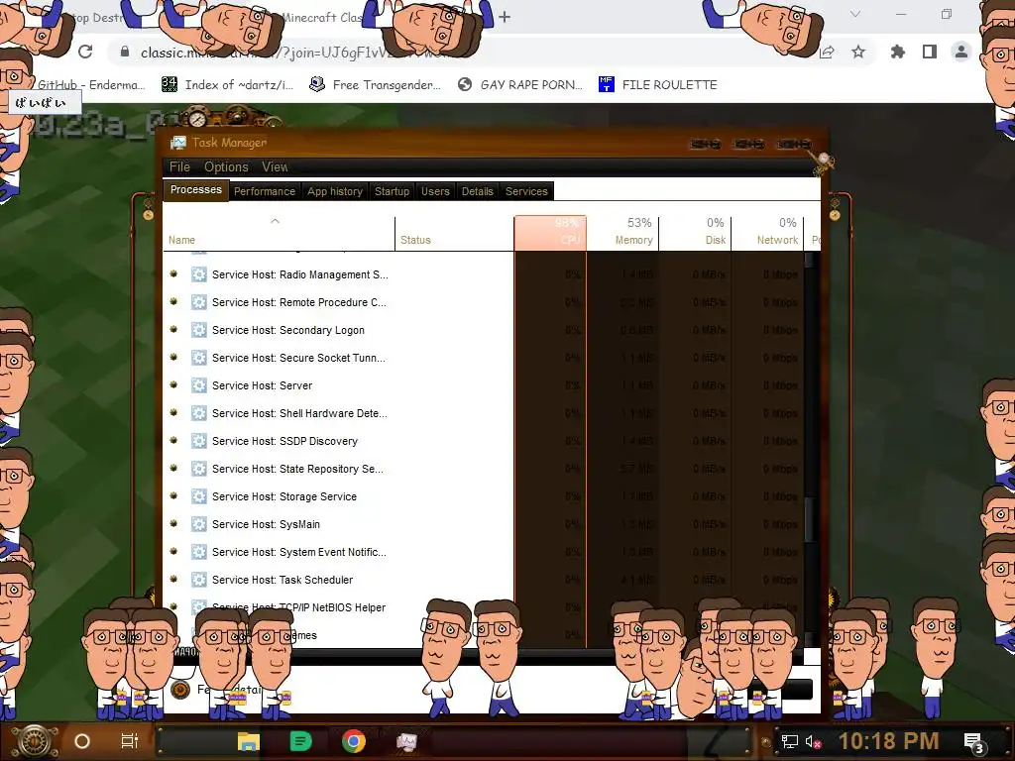Switch to the Services tab
This screenshot has width=1015, height=761.
(526, 191)
